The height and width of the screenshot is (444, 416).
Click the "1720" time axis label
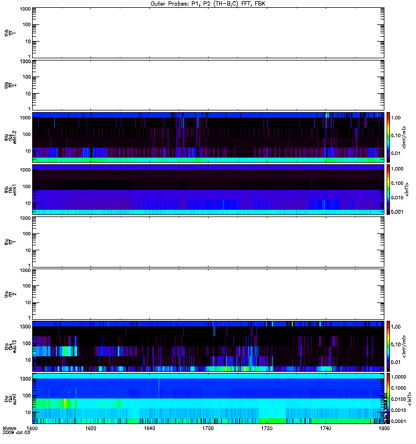(267, 428)
